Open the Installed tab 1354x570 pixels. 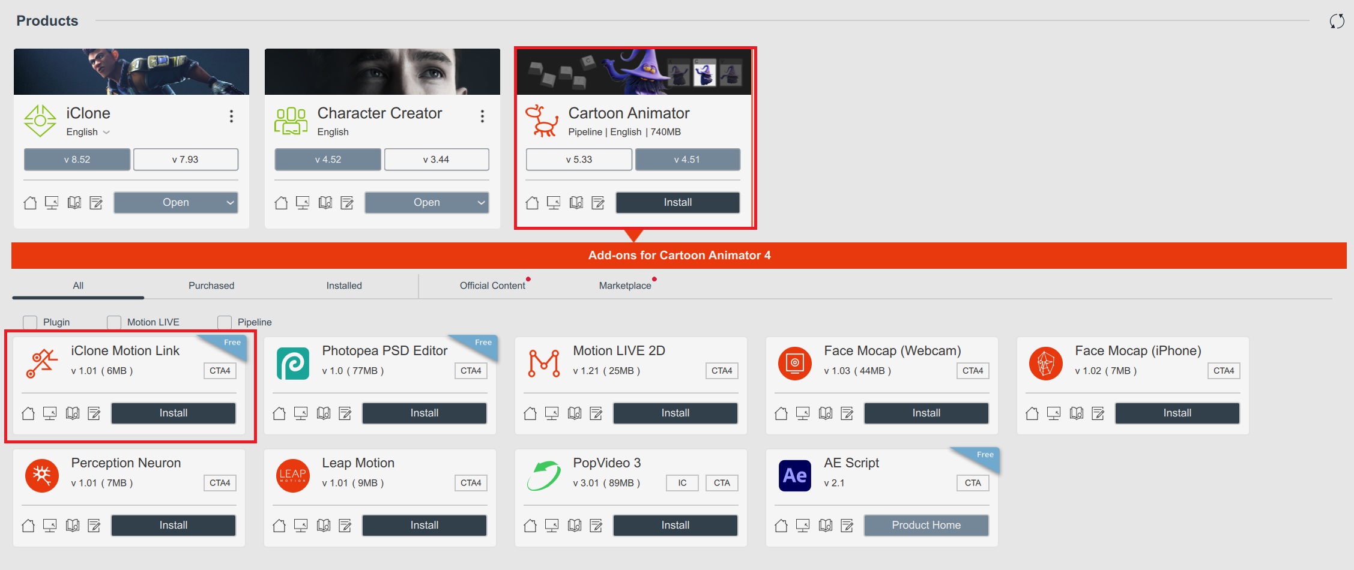point(344,286)
